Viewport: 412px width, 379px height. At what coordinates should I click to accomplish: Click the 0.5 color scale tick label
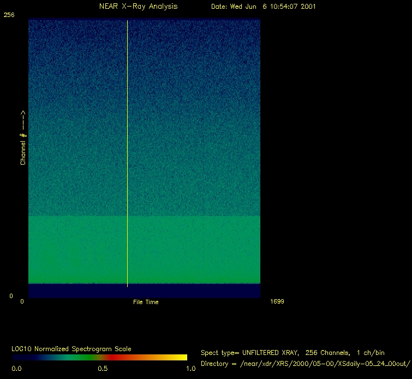point(103,369)
